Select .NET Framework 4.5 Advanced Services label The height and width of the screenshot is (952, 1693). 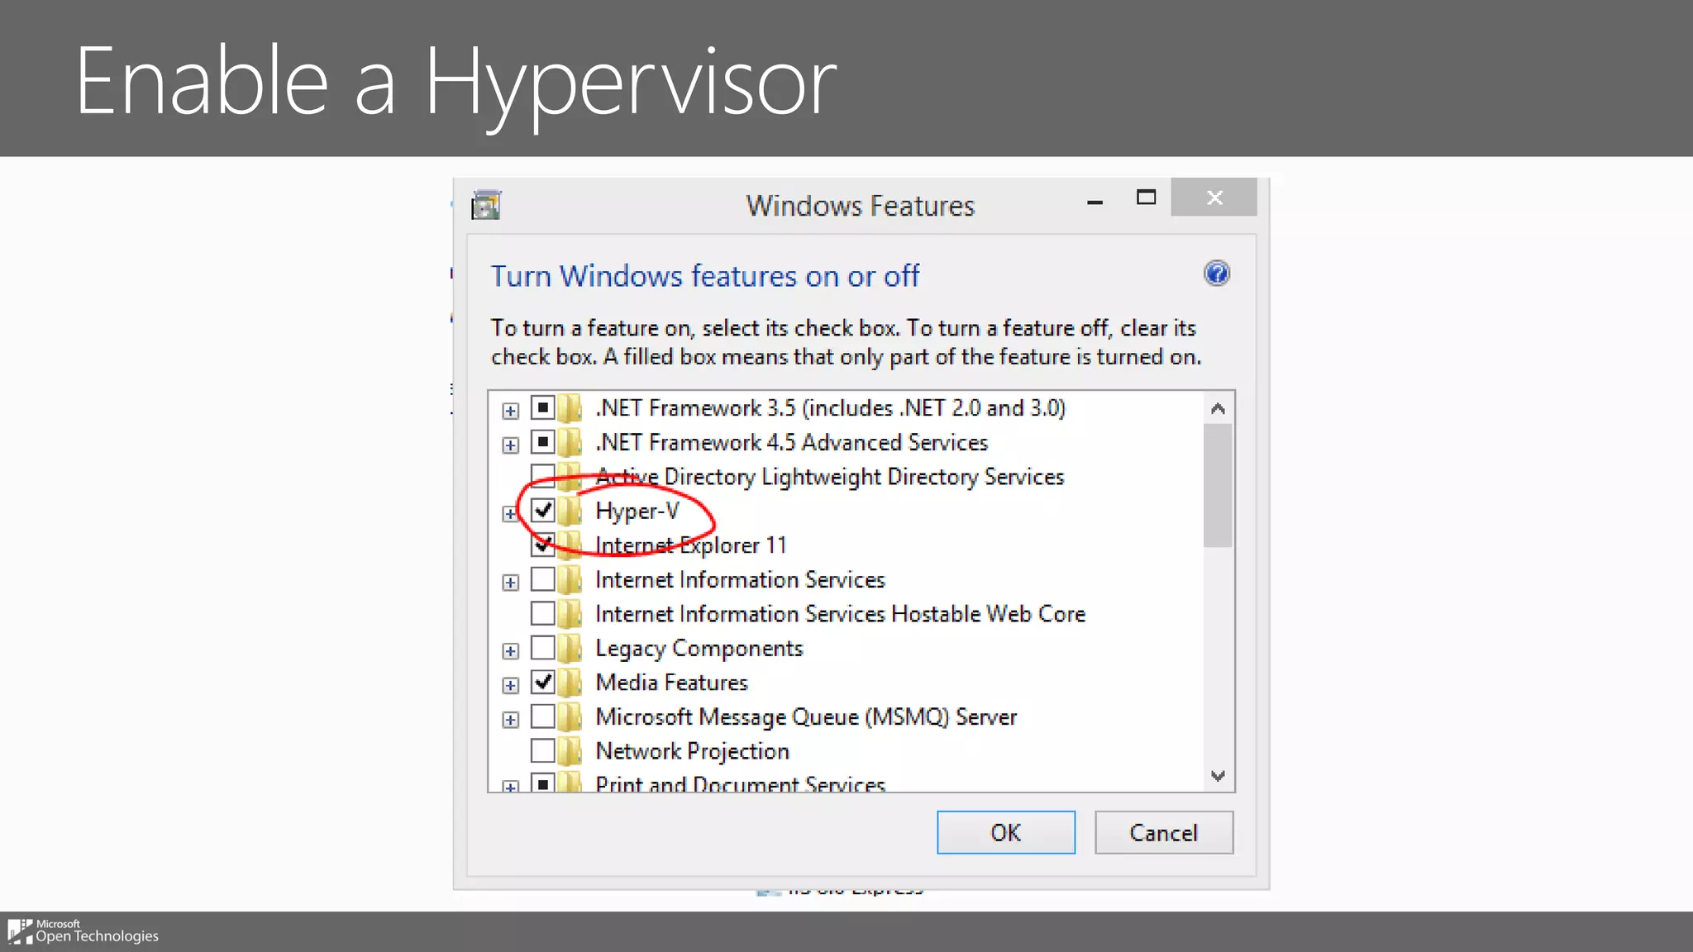[792, 443]
